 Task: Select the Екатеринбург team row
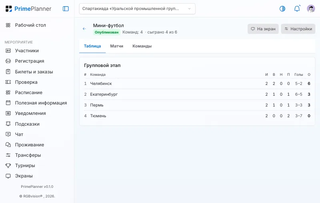coord(197,94)
